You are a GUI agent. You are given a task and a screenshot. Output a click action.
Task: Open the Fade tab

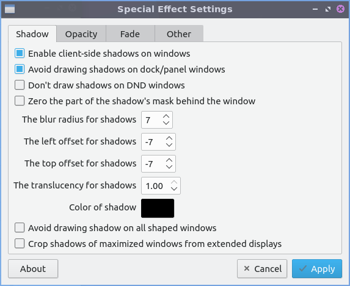[130, 34]
